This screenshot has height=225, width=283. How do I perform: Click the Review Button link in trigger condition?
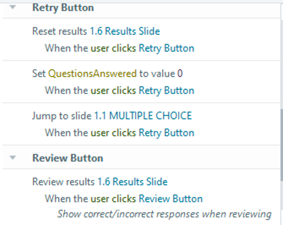point(171,199)
